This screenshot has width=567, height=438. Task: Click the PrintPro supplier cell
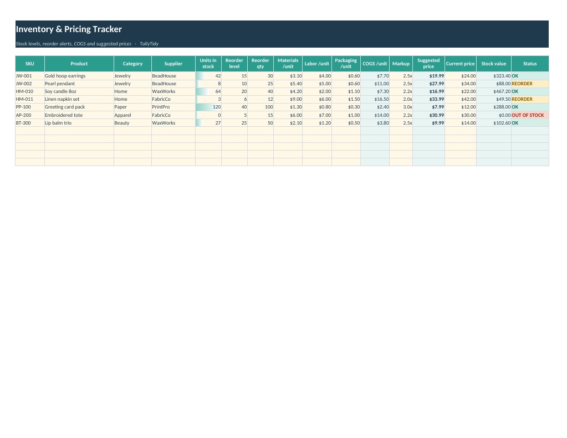[173, 107]
